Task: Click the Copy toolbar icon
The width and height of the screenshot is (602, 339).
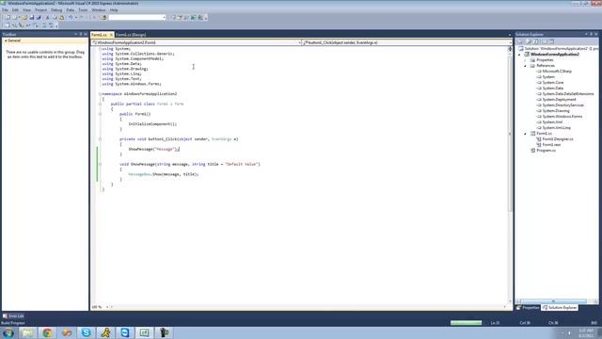Action: click(55, 17)
